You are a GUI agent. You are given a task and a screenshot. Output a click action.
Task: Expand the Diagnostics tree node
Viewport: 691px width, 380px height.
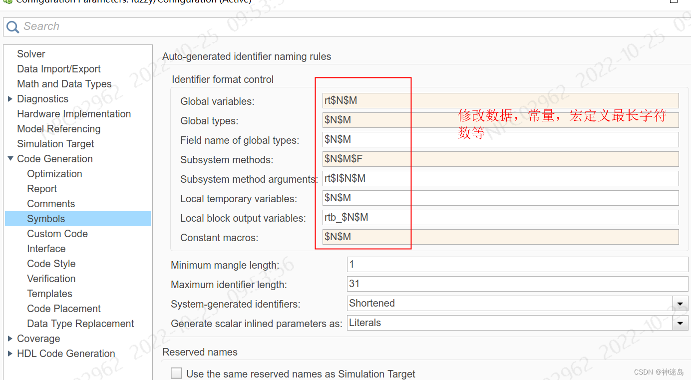[x=10, y=99]
